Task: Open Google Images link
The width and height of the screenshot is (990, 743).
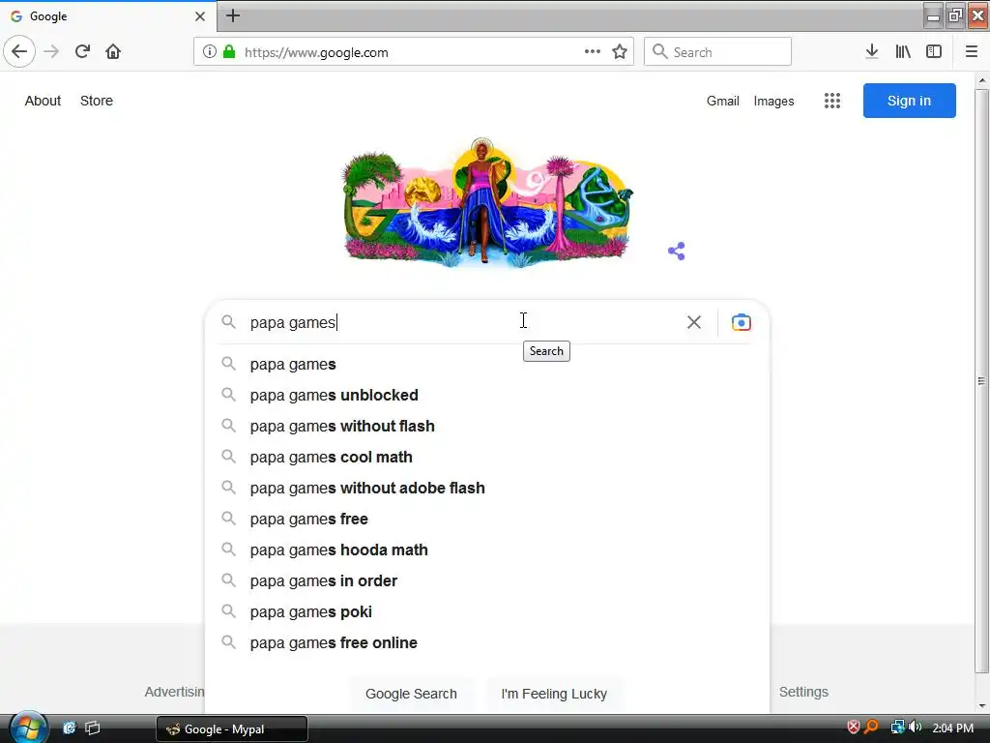Action: (773, 101)
